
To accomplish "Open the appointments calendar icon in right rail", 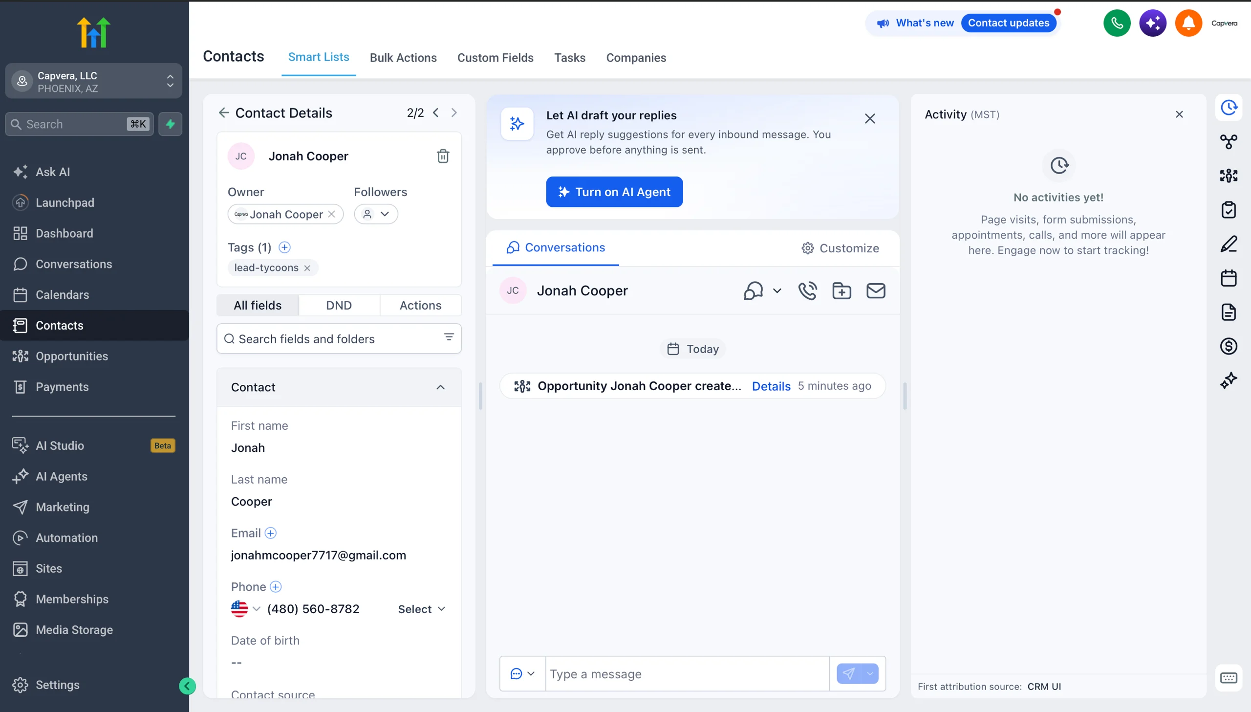I will pos(1229,278).
